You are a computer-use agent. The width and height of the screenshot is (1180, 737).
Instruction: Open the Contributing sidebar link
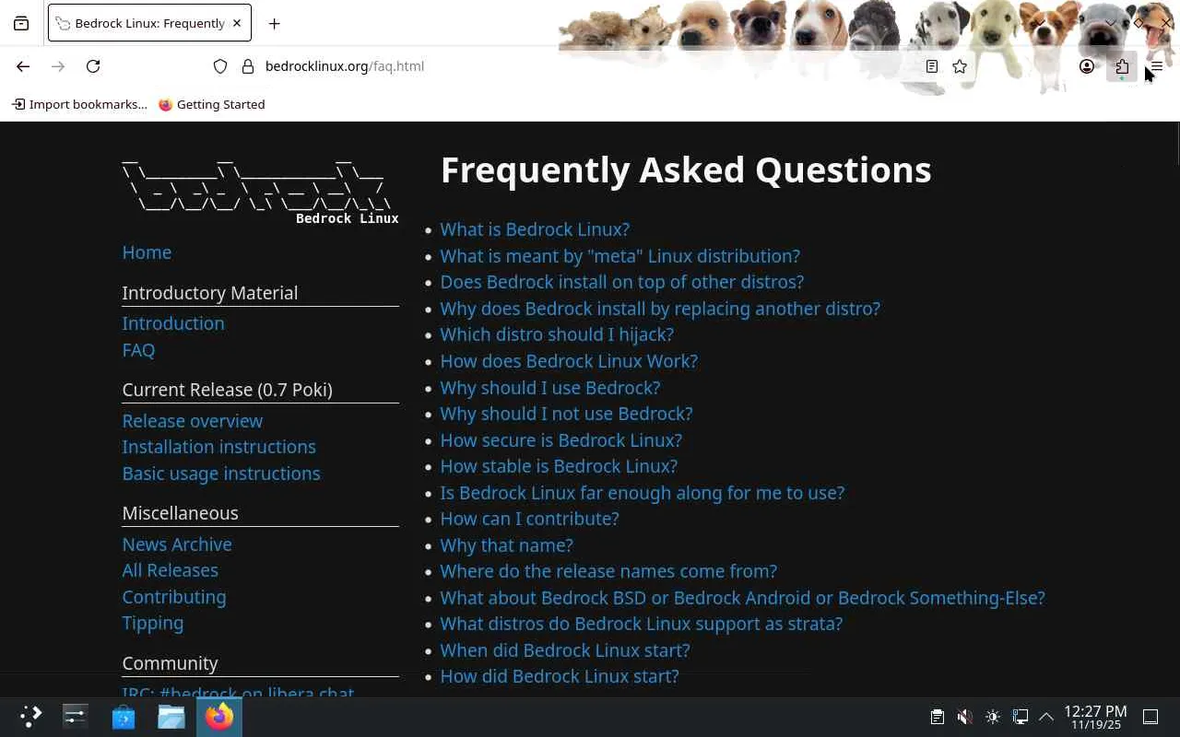pyautogui.click(x=174, y=597)
